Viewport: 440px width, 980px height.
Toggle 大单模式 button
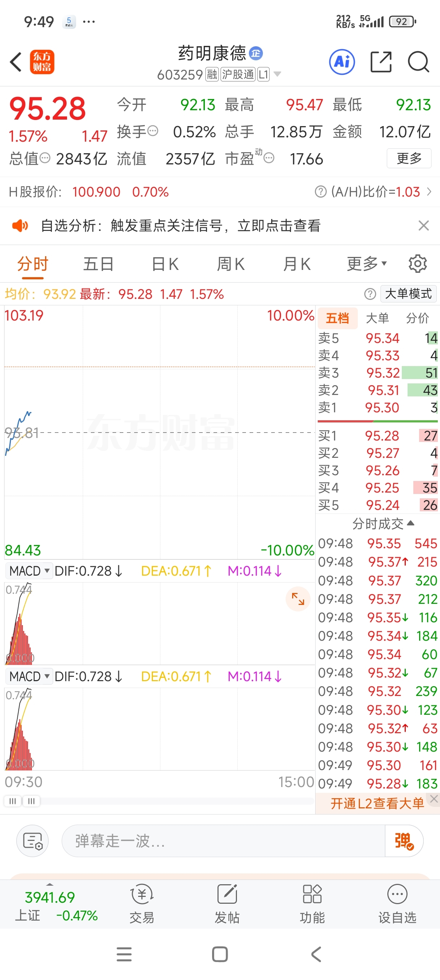[409, 294]
